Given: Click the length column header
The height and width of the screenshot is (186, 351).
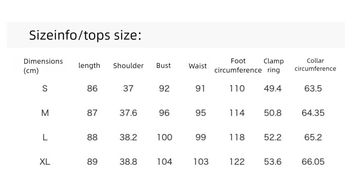Looking at the screenshot, I should point(89,66).
